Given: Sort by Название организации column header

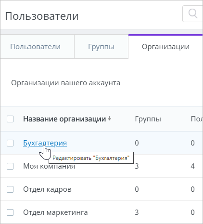Looking at the screenshot, I should click(64, 119).
